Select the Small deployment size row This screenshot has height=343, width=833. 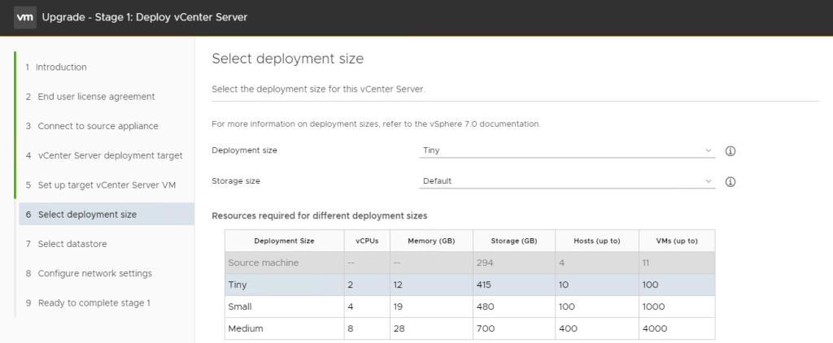(x=469, y=307)
